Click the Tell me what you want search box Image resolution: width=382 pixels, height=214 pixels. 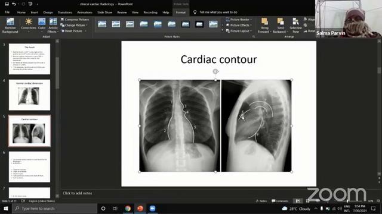point(218,12)
